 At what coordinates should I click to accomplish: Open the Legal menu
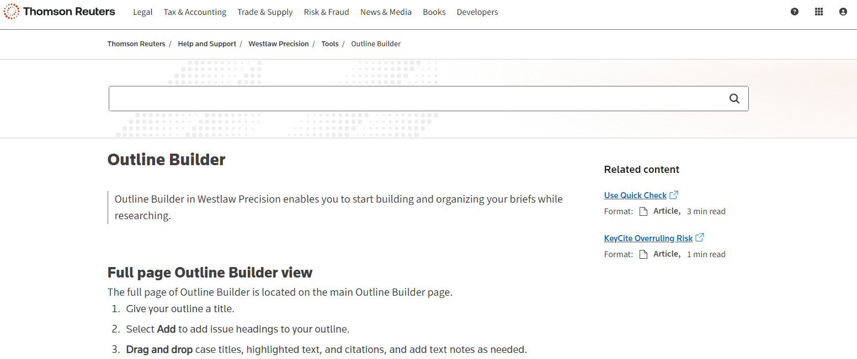click(143, 12)
